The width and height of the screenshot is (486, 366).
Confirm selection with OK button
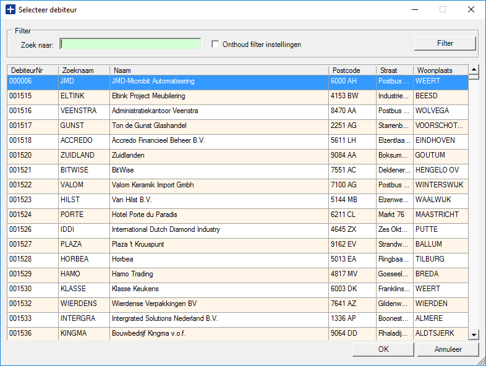pyautogui.click(x=383, y=349)
